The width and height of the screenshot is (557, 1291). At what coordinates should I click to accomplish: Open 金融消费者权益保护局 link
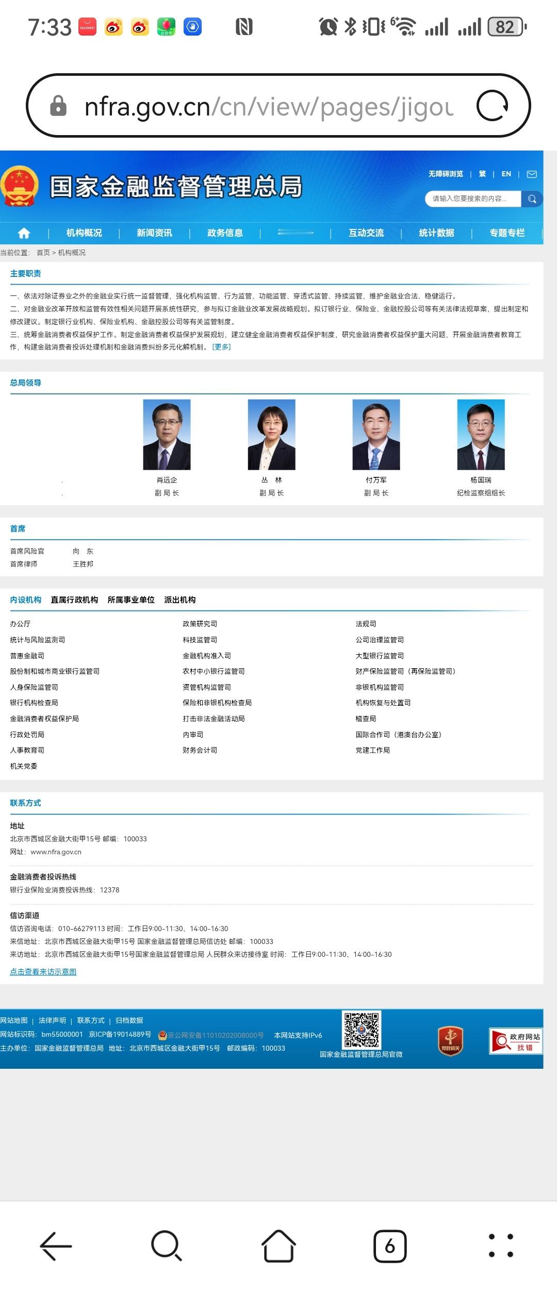click(44, 719)
